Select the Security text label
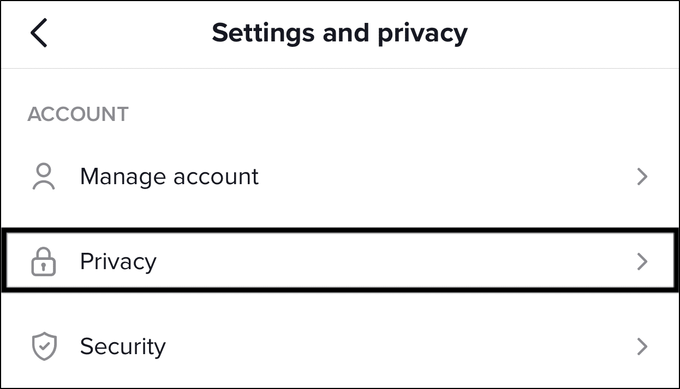This screenshot has width=680, height=389. click(123, 347)
